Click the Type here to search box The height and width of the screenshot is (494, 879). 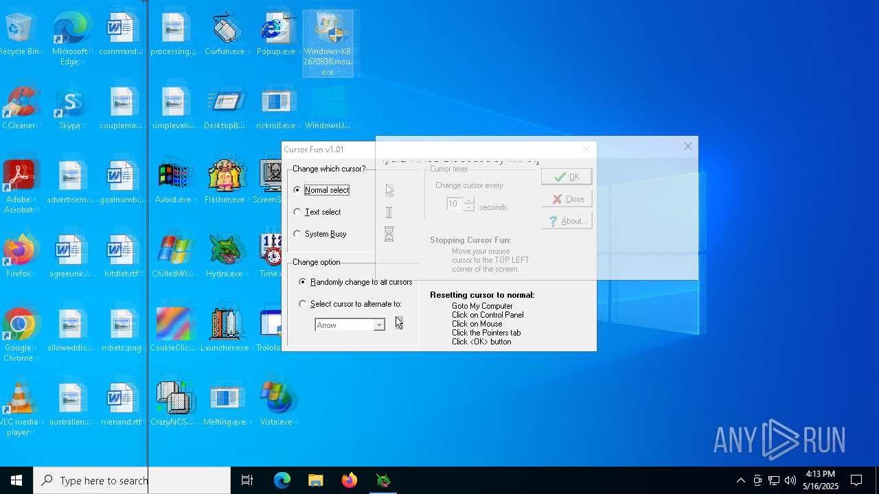coord(132,480)
